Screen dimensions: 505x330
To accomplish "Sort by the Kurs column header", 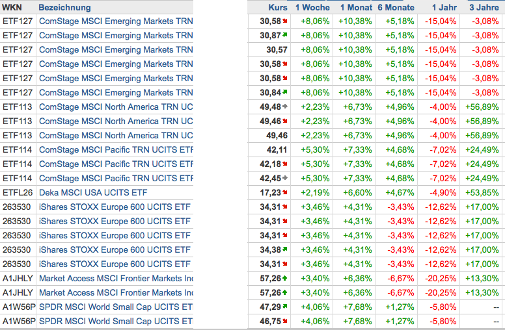I will pyautogui.click(x=277, y=7).
